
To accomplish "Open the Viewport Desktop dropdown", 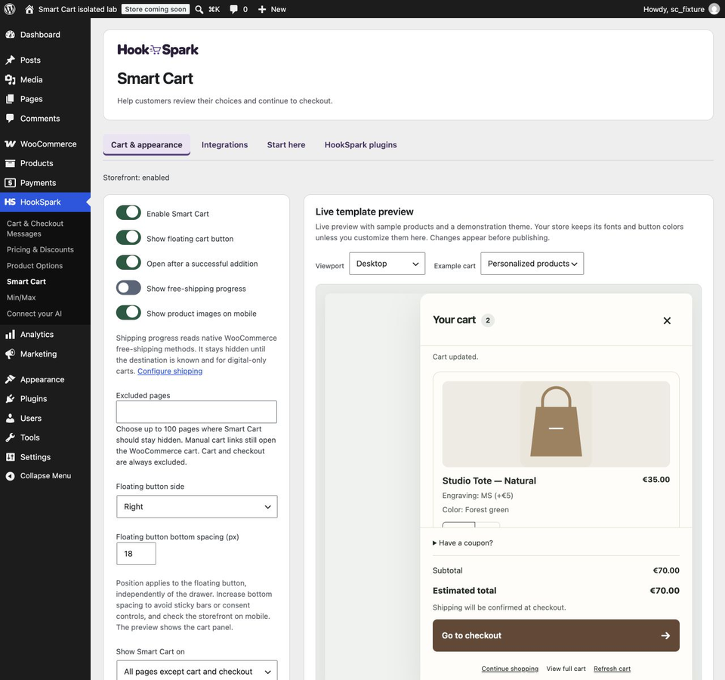I will (387, 264).
